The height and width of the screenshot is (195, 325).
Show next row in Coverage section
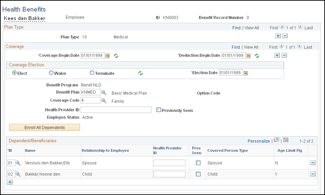pos(299,46)
